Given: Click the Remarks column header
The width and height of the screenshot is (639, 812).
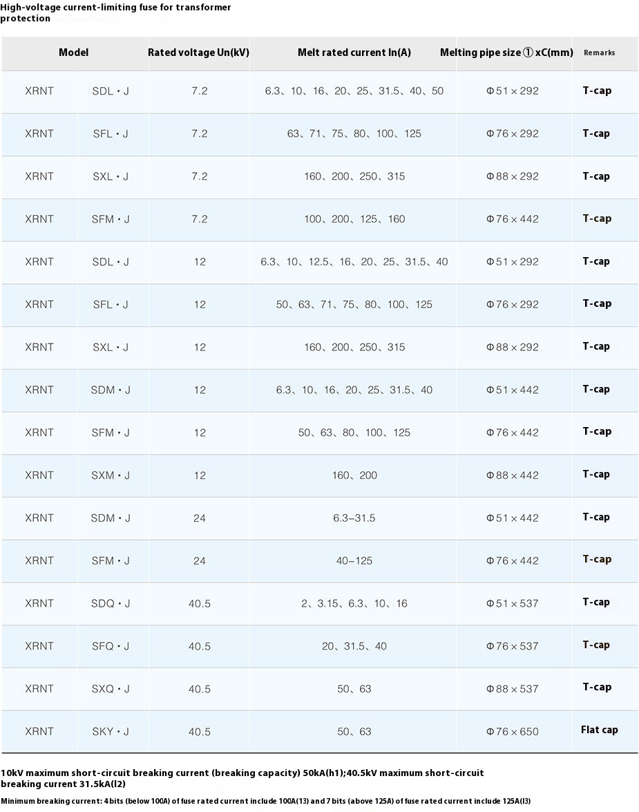Looking at the screenshot, I should pos(599,53).
